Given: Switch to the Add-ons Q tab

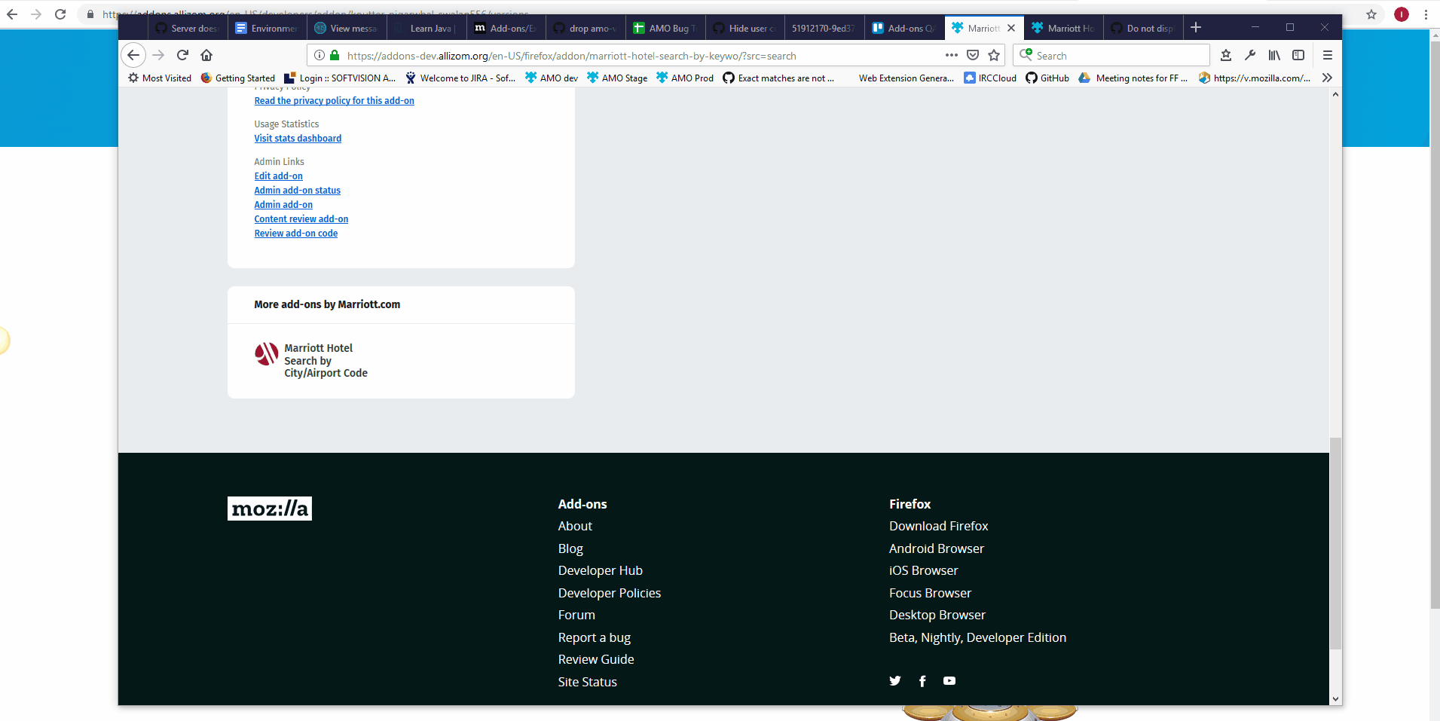Looking at the screenshot, I should 904,28.
